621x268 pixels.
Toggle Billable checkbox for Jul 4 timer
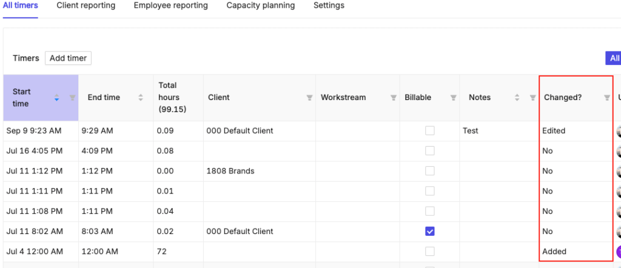pos(429,251)
